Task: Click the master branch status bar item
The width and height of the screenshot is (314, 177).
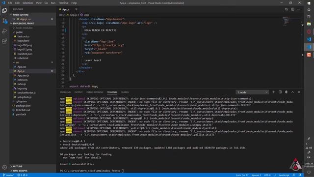Action: click(9, 175)
